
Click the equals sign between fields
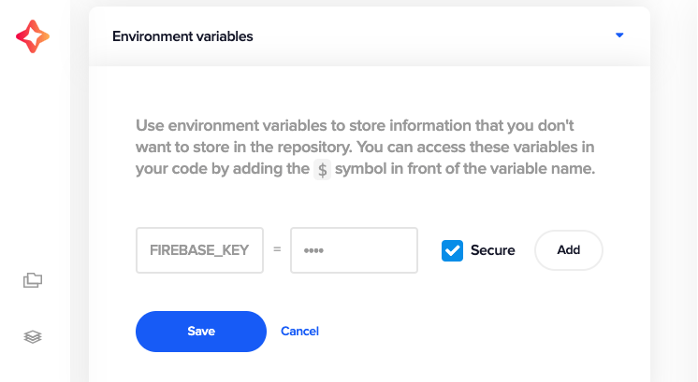pyautogui.click(x=277, y=249)
